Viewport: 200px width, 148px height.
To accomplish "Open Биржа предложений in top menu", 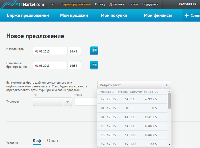I will (x=76, y=4).
